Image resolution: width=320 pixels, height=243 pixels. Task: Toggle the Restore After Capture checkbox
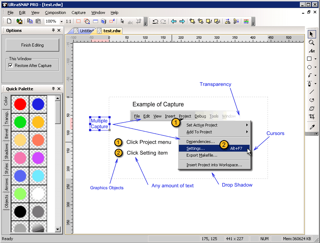11,65
